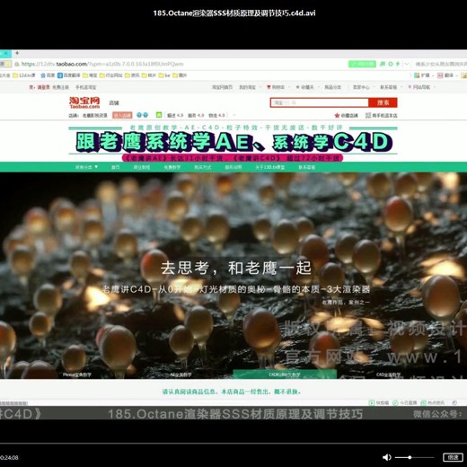Click the video progress bar
Image resolution: width=467 pixels, height=467 pixels.
[233, 443]
